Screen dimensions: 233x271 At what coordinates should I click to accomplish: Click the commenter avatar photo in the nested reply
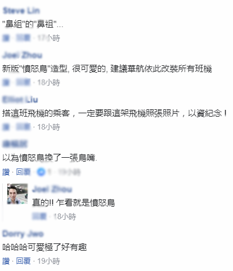click(17, 194)
